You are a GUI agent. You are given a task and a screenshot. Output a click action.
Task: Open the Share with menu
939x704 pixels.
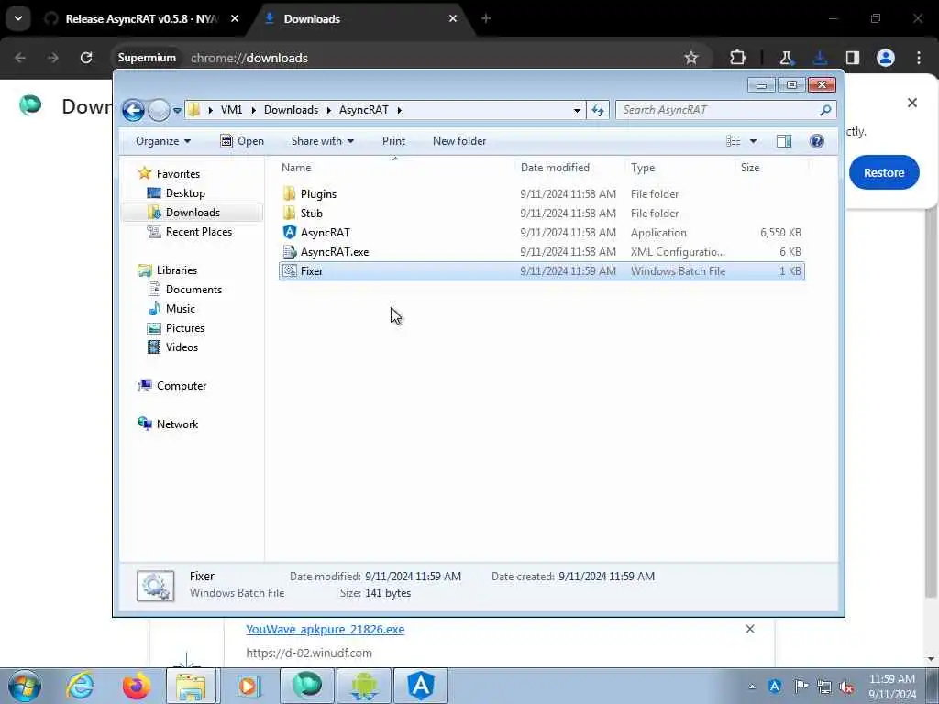click(322, 141)
